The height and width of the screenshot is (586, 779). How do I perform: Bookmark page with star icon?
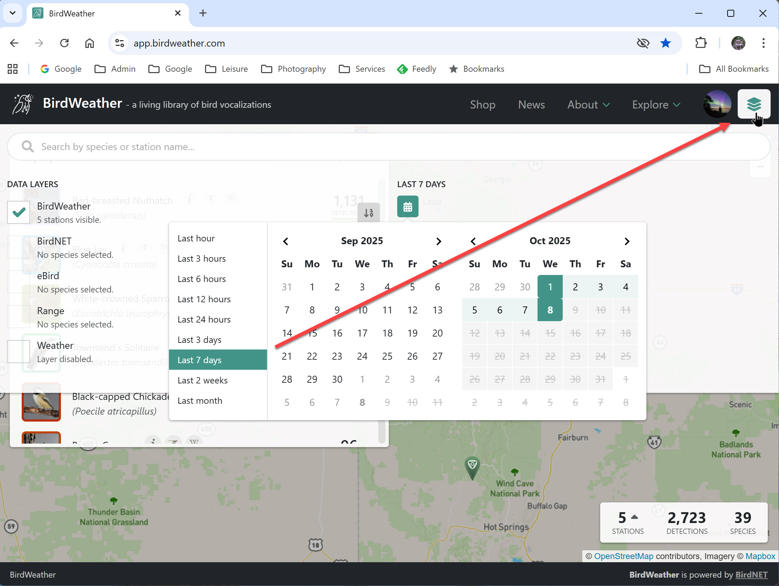pyautogui.click(x=665, y=43)
